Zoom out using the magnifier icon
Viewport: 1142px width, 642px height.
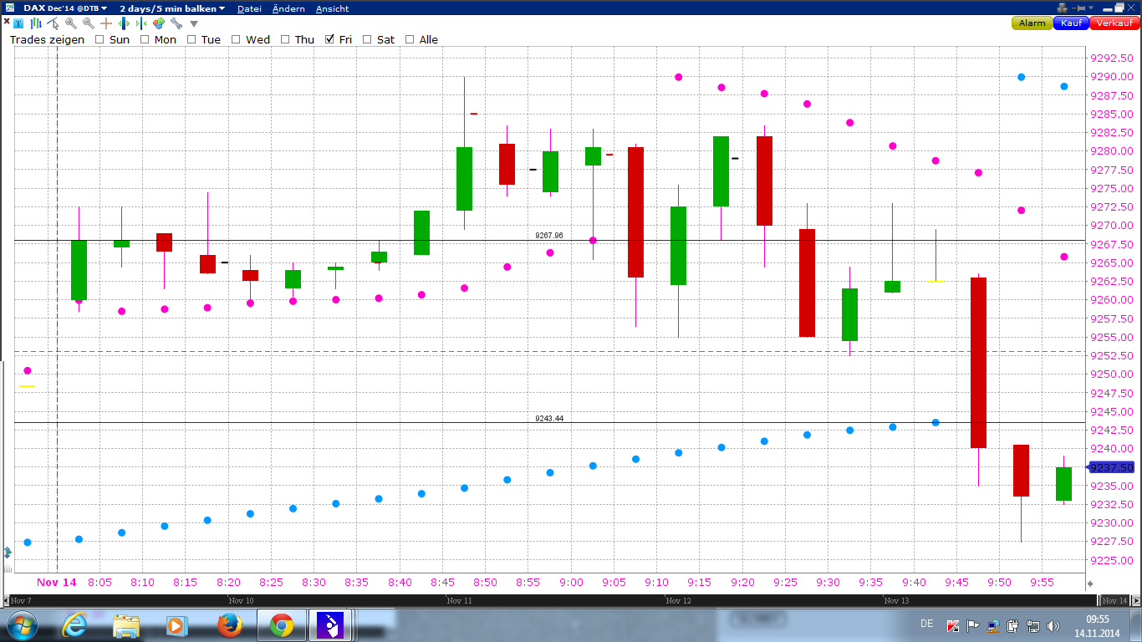click(88, 23)
